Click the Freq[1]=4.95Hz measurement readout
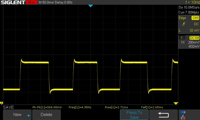The height and width of the screenshot is (120, 200). tap(80, 107)
